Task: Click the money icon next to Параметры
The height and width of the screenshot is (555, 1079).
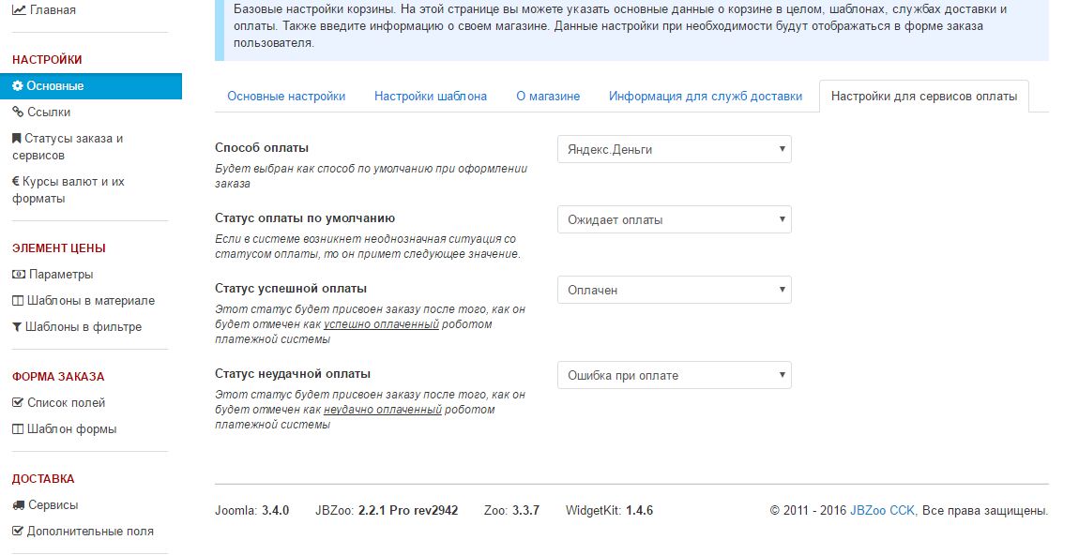Action: pos(18,275)
